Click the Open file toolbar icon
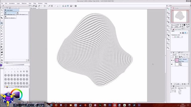 (x=33, y=6)
